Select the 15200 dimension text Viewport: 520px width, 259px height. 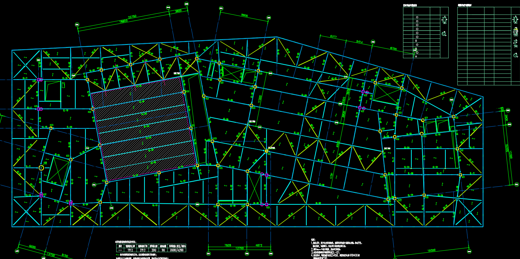pyautogui.click(x=431, y=250)
